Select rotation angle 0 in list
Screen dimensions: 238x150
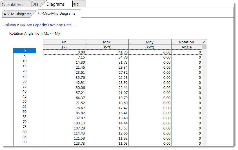click(25, 51)
